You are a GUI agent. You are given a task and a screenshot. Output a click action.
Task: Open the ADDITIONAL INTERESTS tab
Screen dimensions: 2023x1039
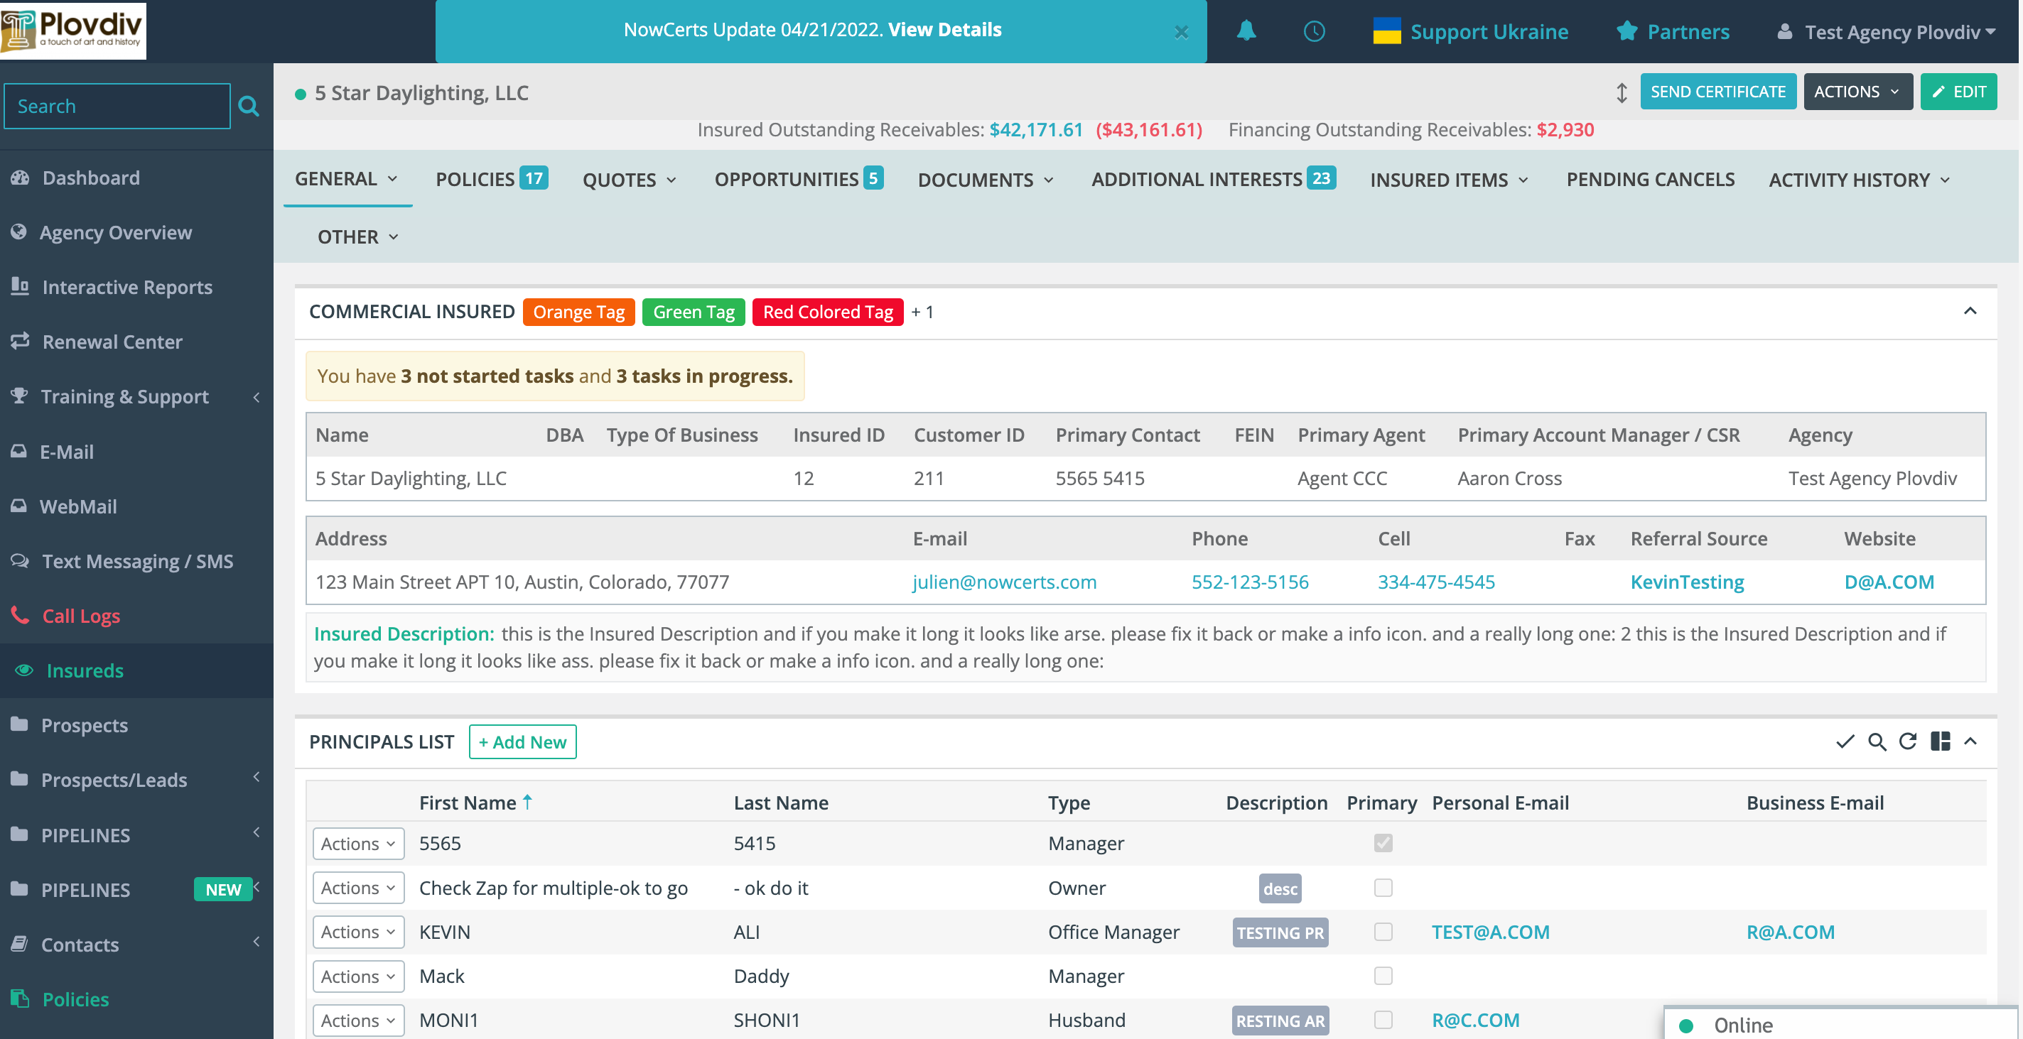coord(1199,179)
